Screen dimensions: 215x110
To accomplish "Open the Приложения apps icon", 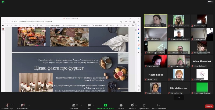I will point(144,105).
